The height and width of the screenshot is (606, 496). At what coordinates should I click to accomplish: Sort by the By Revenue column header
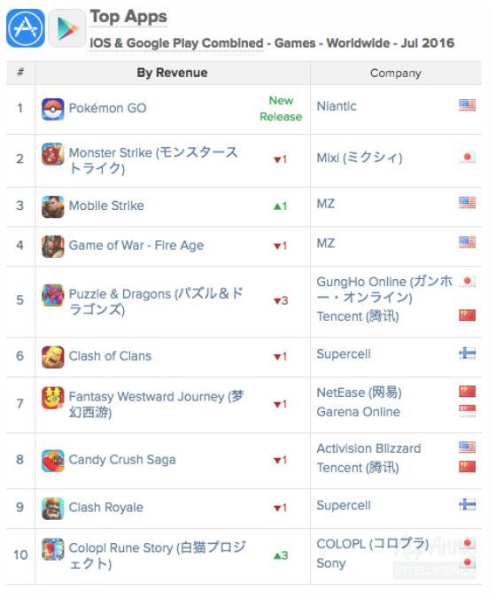(x=173, y=73)
